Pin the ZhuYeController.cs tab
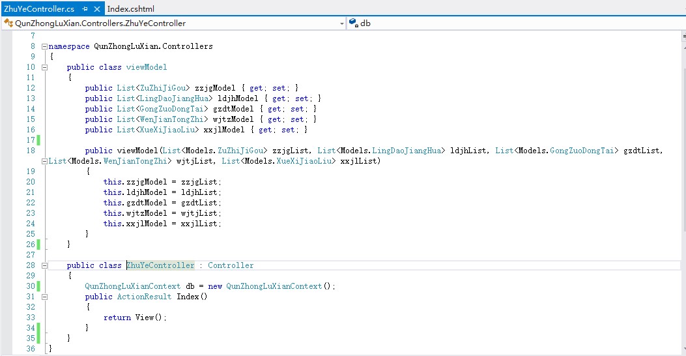This screenshot has height=356, width=686. point(85,8)
